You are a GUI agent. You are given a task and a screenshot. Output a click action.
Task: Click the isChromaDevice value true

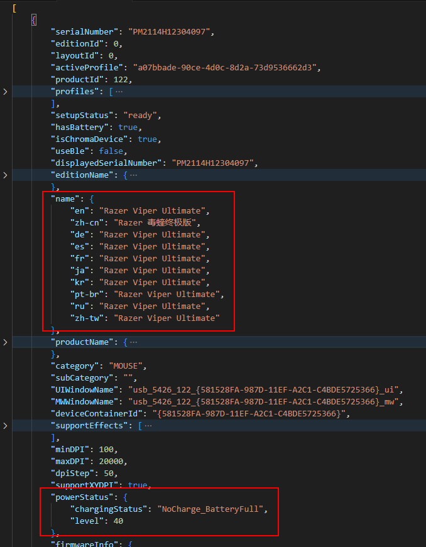[x=147, y=139]
